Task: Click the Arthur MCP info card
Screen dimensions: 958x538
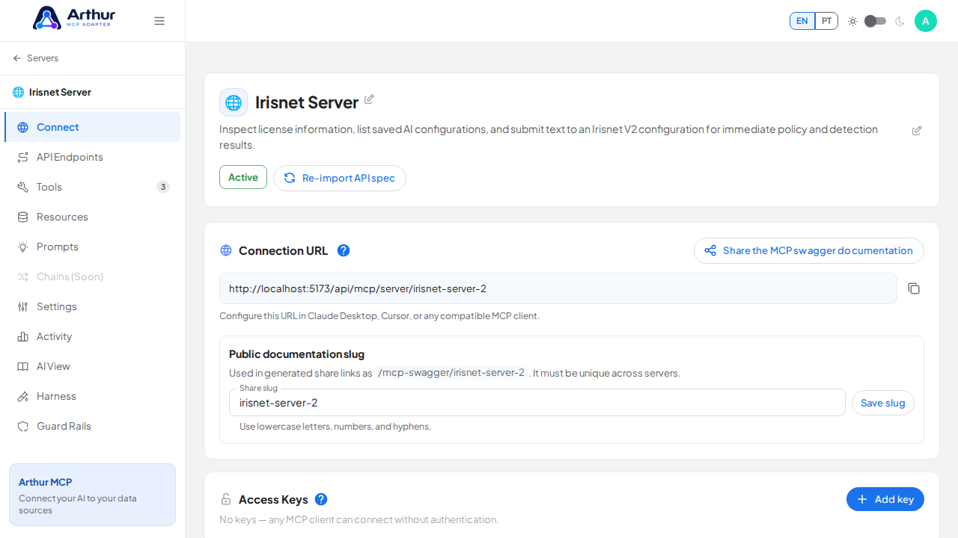Action: [x=93, y=495]
